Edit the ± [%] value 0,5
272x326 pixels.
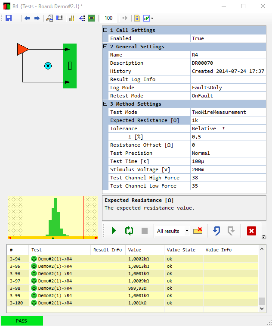click(228, 137)
